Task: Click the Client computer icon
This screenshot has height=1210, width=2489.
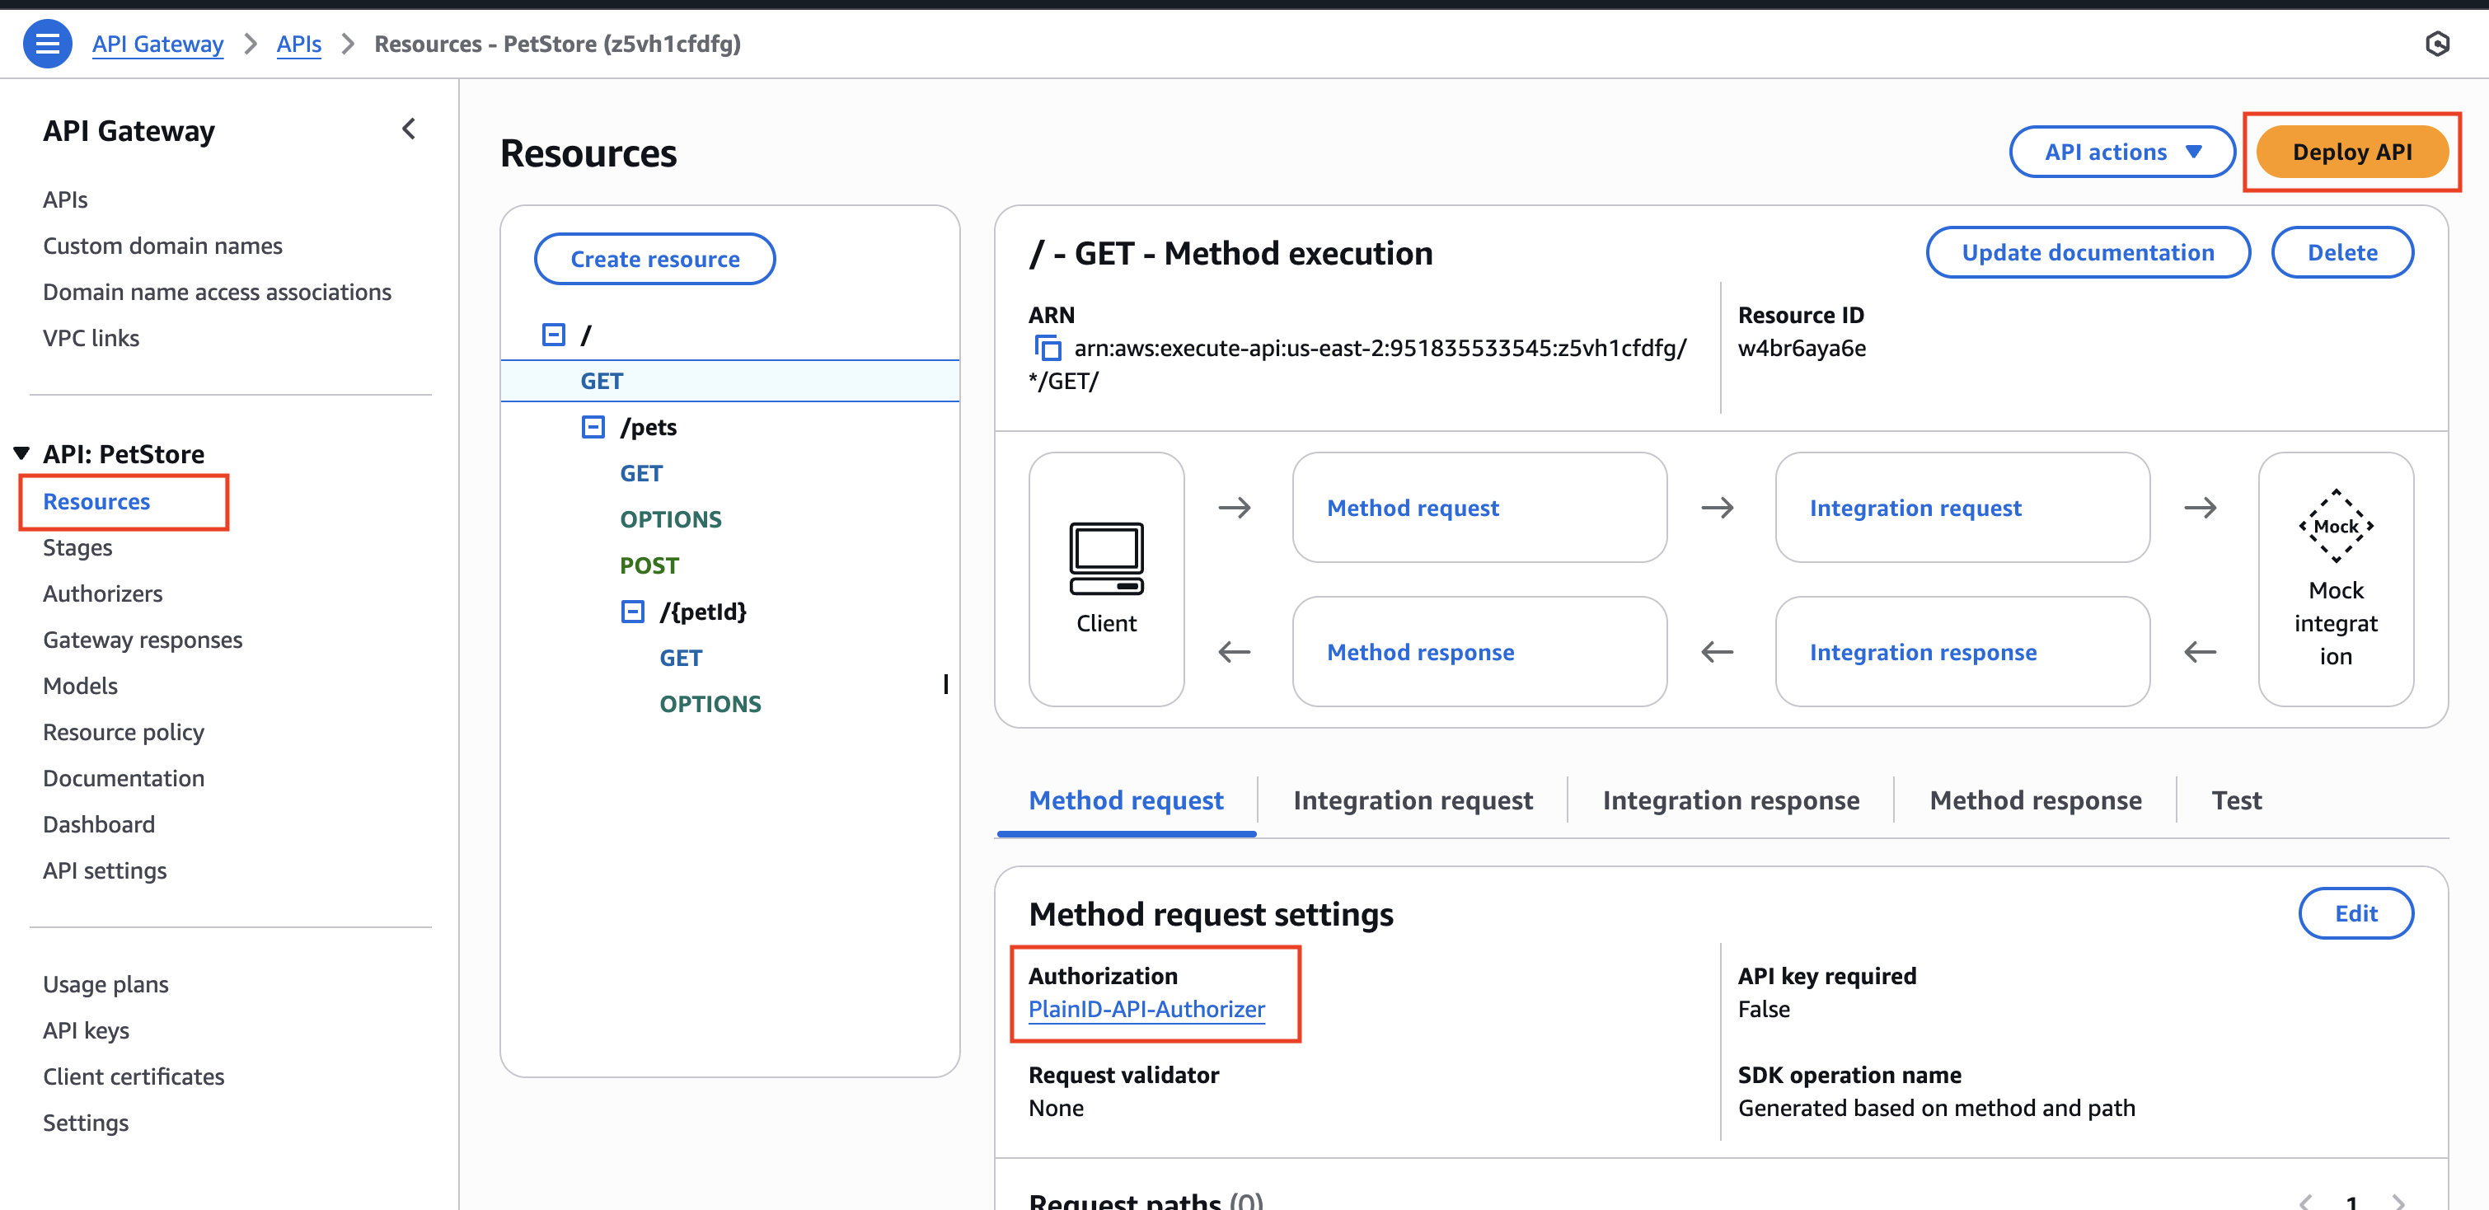Action: coord(1106,559)
